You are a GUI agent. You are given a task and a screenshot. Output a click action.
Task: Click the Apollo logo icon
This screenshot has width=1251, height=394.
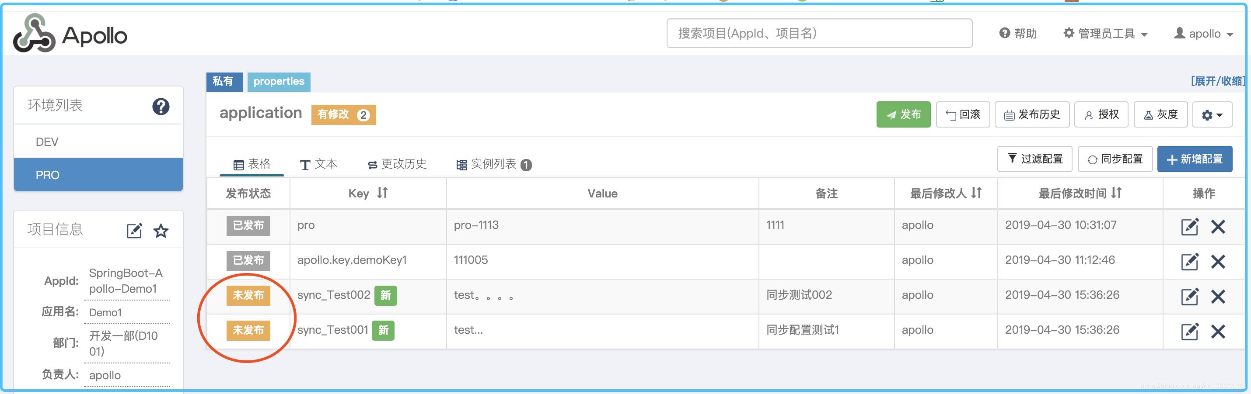34,33
